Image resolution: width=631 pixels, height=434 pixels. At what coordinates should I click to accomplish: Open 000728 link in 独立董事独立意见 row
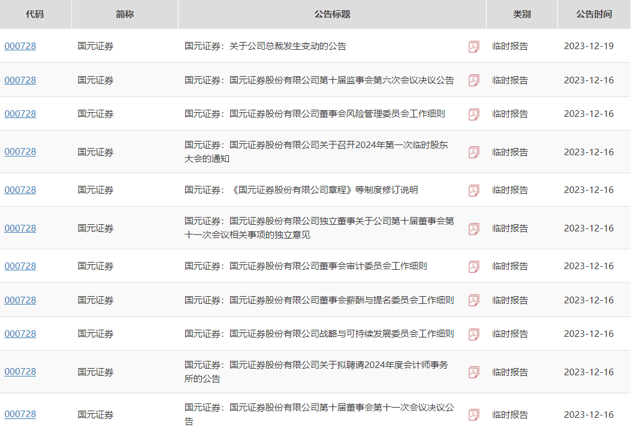coord(20,228)
